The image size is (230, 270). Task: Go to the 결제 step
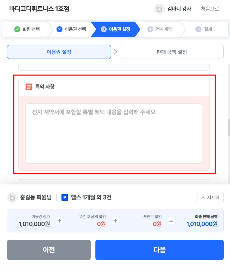pos(204,29)
